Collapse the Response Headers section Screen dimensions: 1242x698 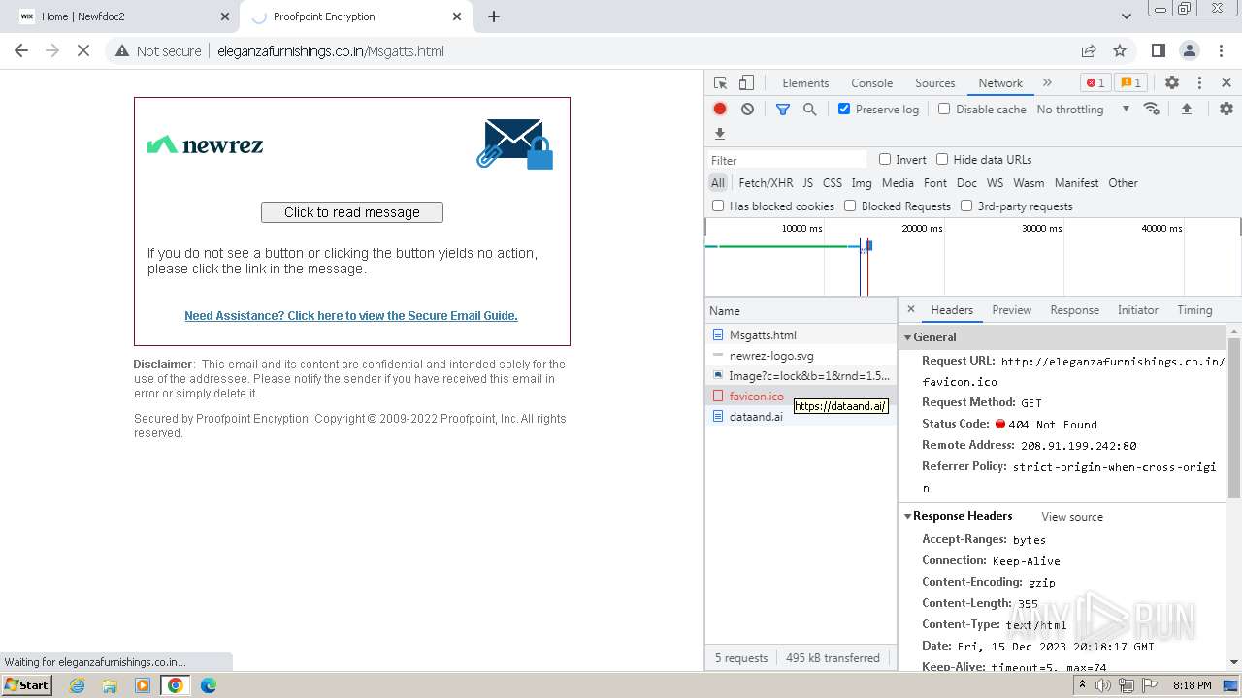click(x=908, y=516)
